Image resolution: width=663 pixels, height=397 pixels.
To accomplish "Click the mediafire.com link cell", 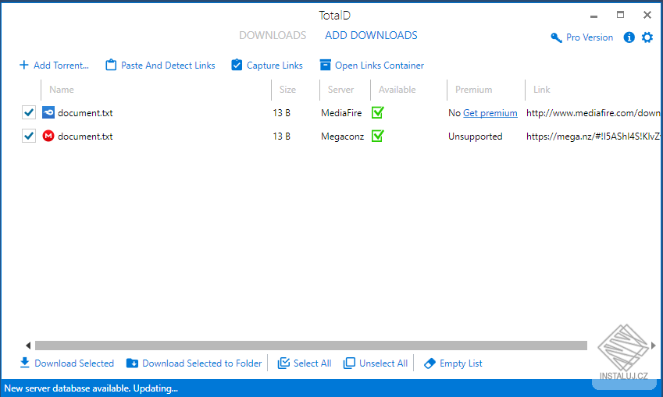I will (593, 113).
